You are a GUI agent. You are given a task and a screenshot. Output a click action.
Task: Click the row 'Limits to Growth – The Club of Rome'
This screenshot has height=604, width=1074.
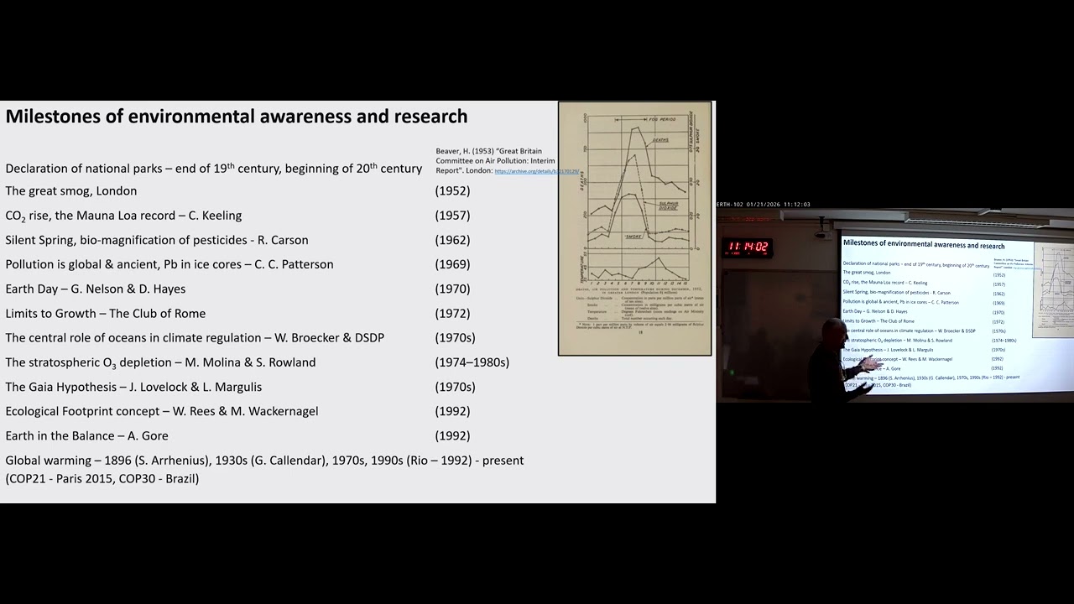tap(106, 314)
